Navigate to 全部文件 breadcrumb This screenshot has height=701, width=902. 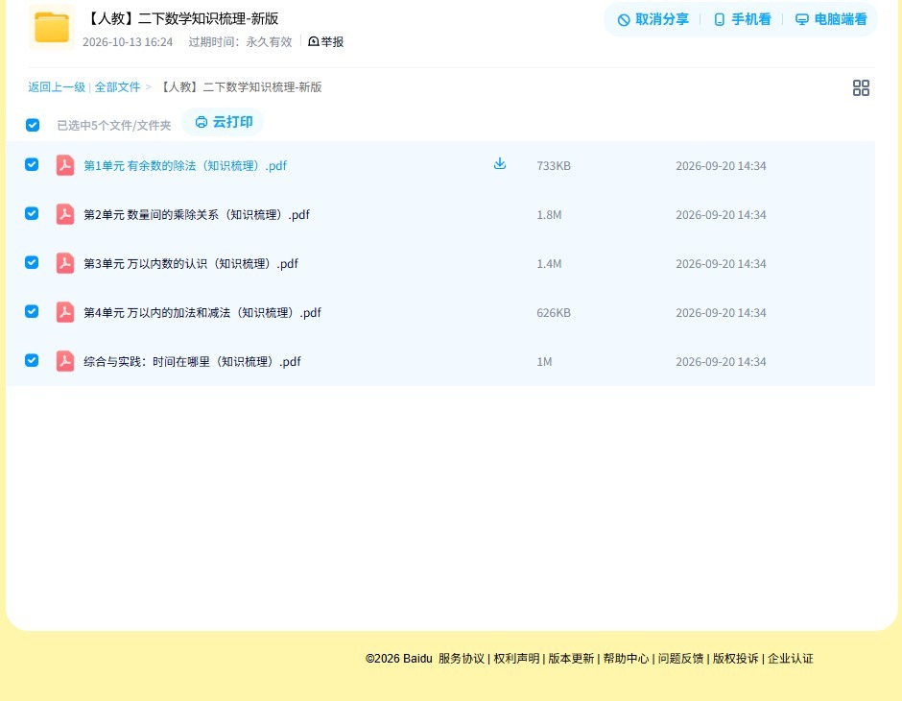(x=117, y=87)
